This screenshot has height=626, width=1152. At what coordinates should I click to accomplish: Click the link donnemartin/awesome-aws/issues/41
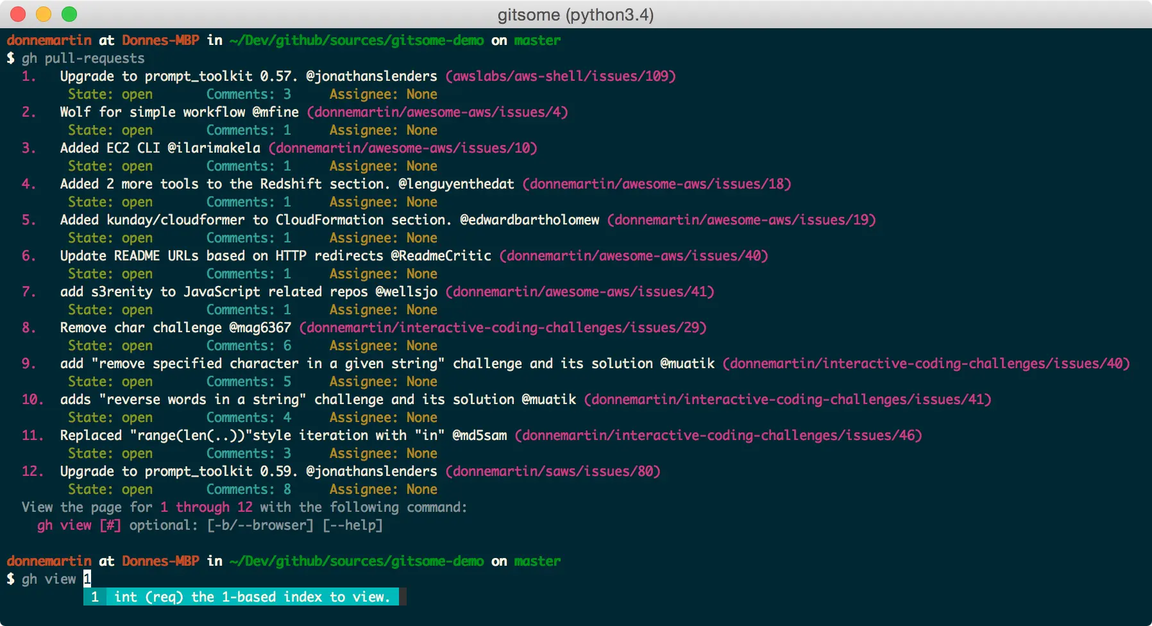[x=580, y=292]
